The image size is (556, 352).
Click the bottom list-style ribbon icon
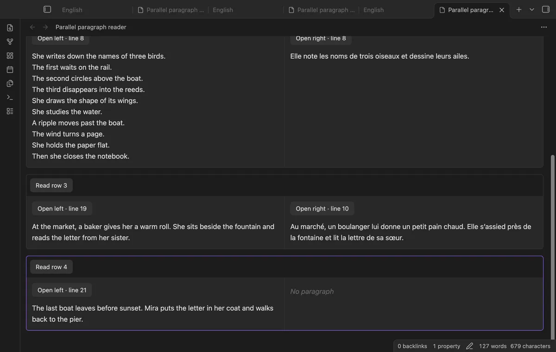coord(10,111)
